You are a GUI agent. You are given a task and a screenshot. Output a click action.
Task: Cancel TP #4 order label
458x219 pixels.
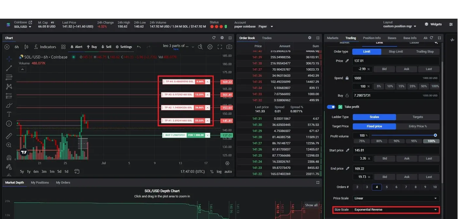(207, 82)
